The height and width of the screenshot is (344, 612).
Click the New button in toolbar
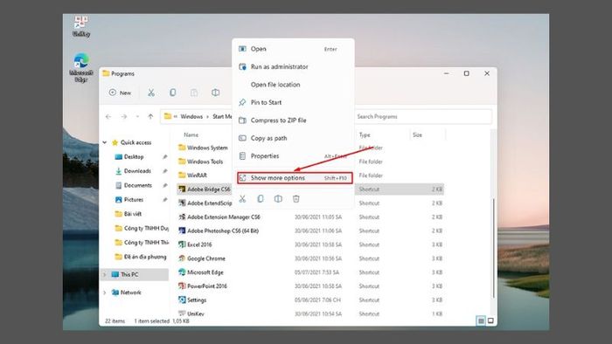(x=121, y=93)
